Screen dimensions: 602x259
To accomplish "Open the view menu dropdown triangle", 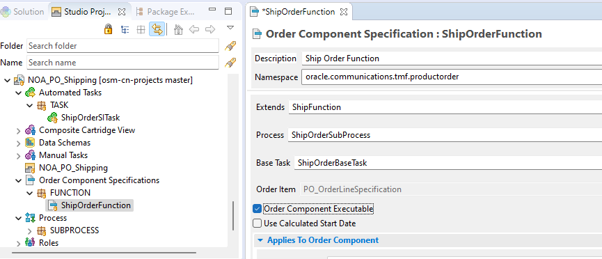I will (x=230, y=28).
